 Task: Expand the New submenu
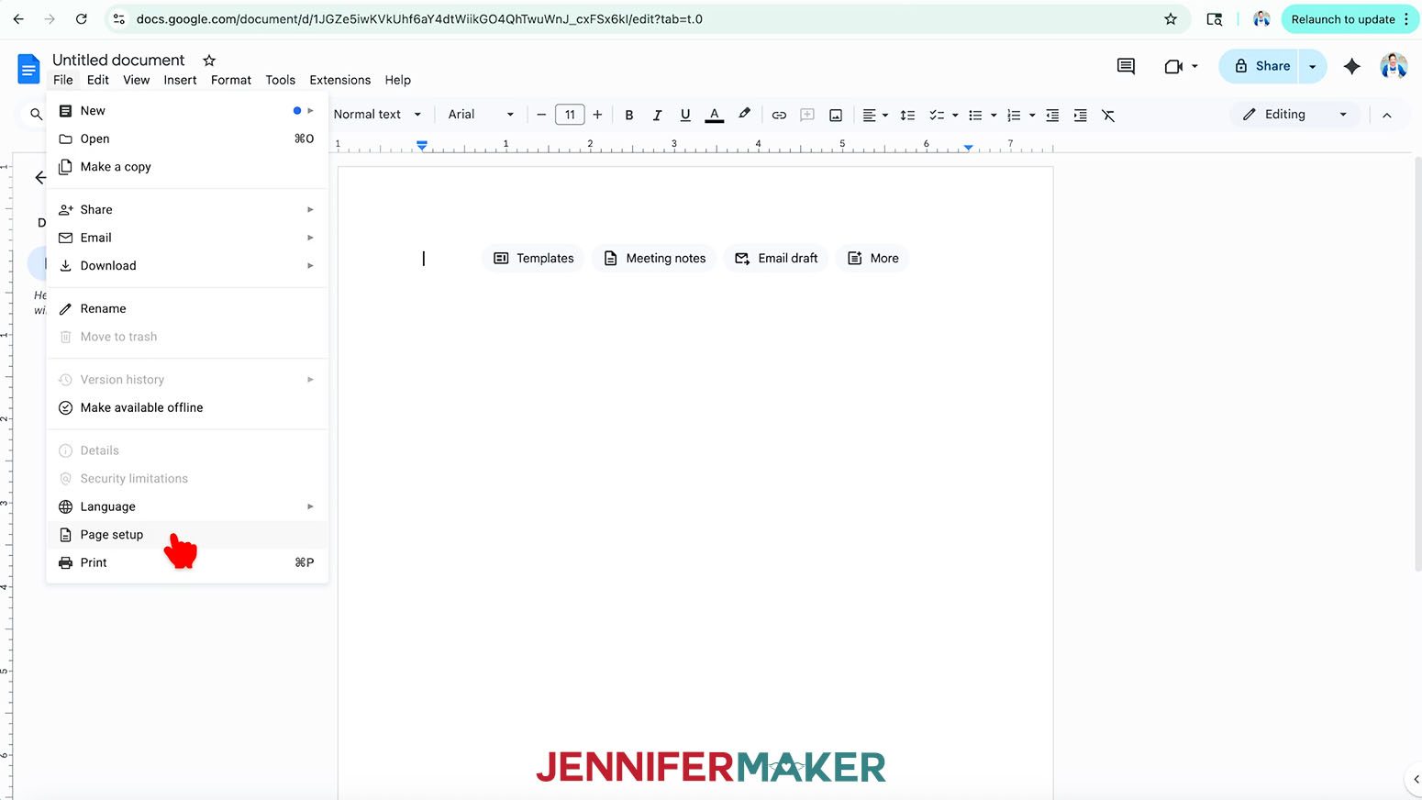(x=187, y=111)
